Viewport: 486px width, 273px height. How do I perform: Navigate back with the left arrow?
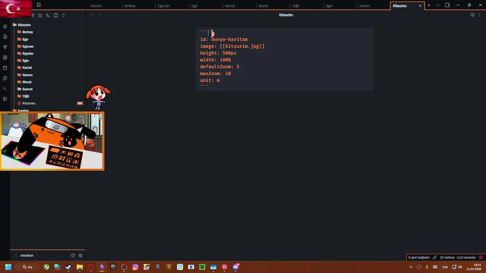click(92, 15)
